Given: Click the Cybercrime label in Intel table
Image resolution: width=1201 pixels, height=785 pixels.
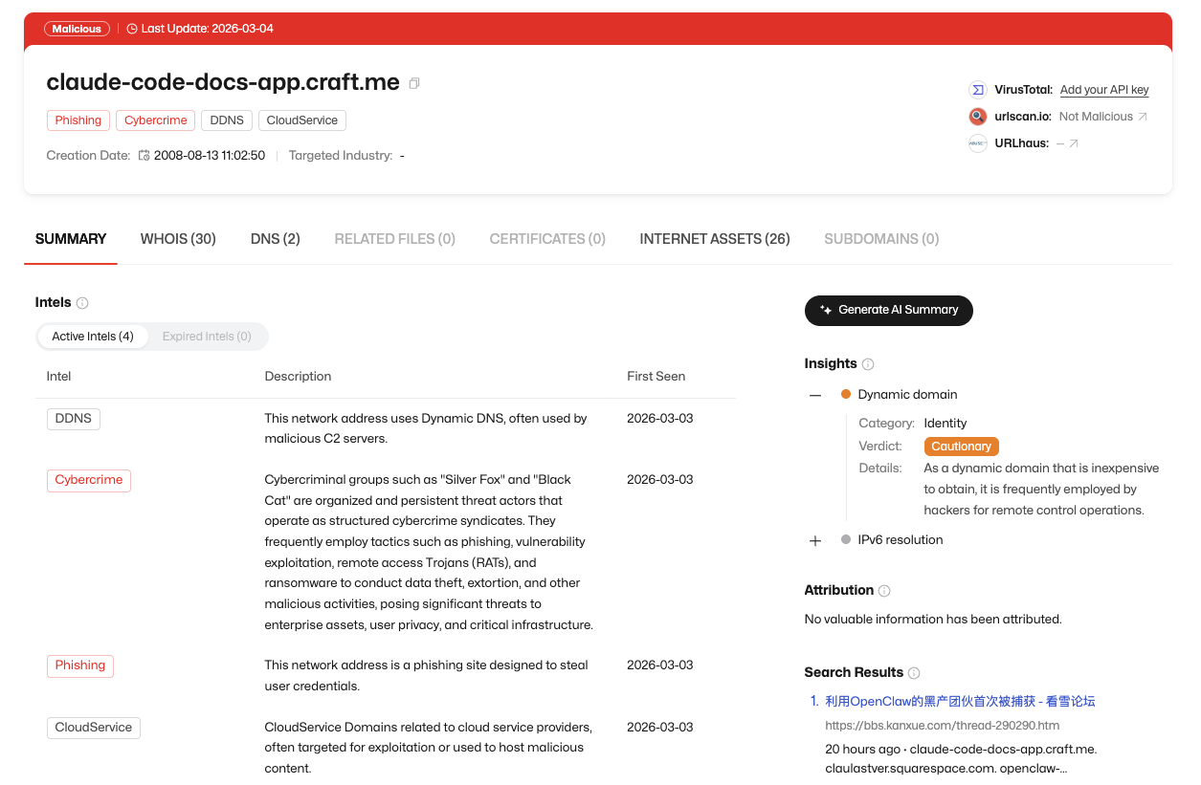Looking at the screenshot, I should pos(89,480).
